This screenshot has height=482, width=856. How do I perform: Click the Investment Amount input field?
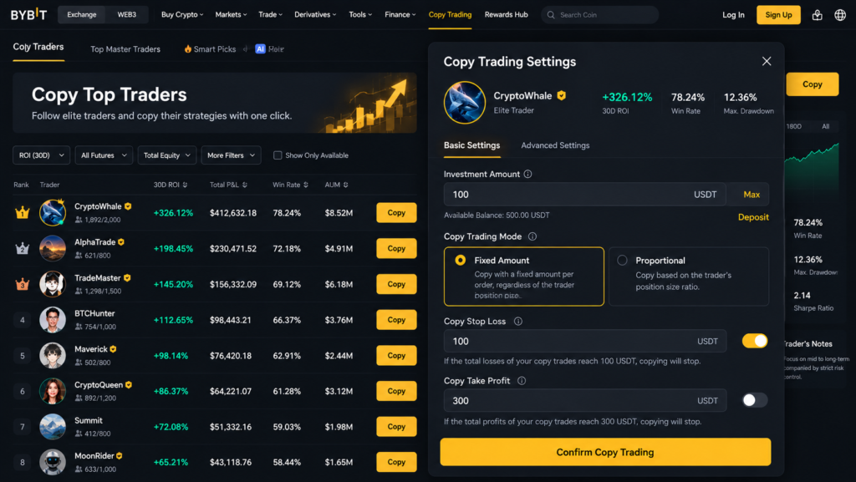click(584, 195)
